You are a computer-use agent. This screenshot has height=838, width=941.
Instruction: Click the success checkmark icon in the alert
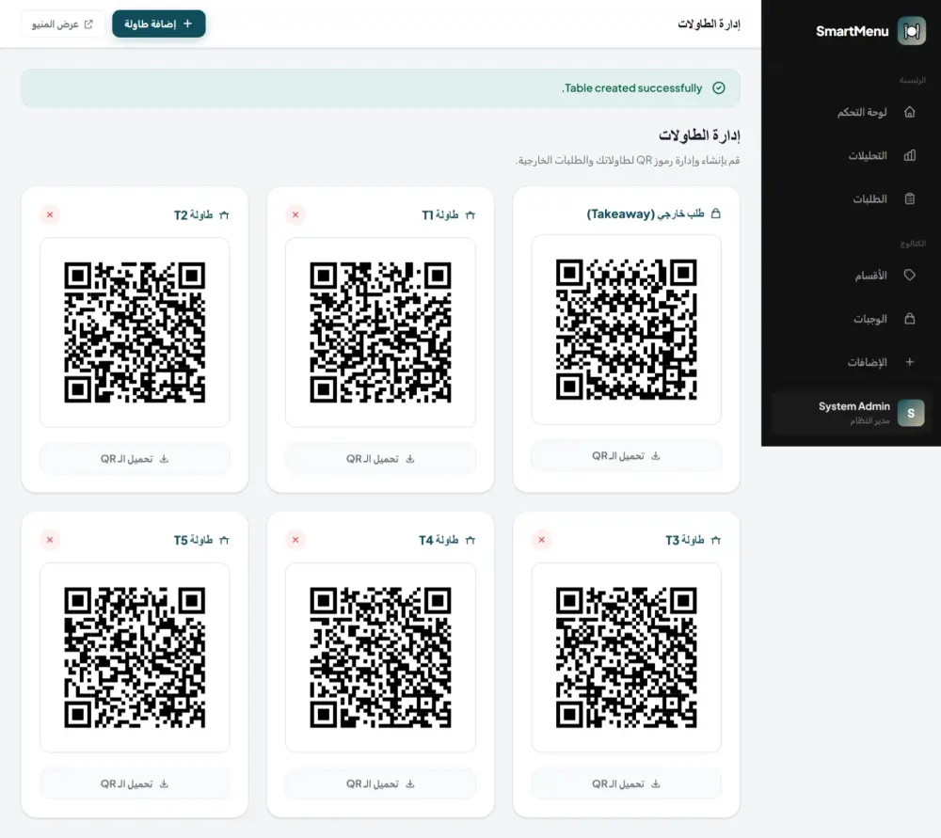(x=718, y=88)
